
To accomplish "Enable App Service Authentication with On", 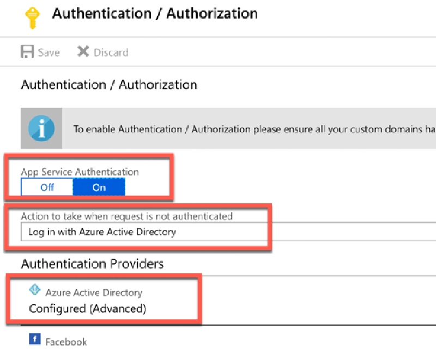I will coord(99,187).
